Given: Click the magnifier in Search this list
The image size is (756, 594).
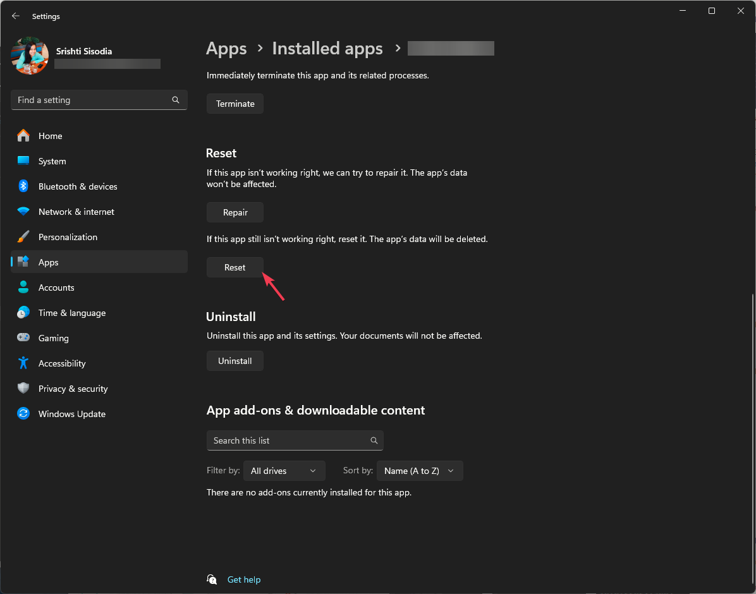Looking at the screenshot, I should click(x=374, y=440).
